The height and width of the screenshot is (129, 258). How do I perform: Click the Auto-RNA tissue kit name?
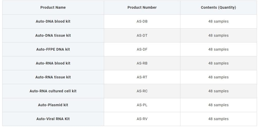(53, 77)
